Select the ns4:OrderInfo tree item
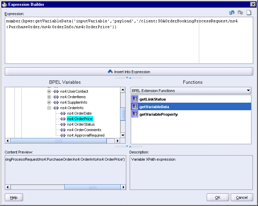This screenshot has height=206, width=258. tap(72, 108)
